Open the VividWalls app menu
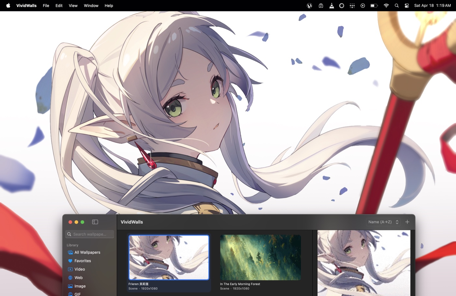 (26, 6)
